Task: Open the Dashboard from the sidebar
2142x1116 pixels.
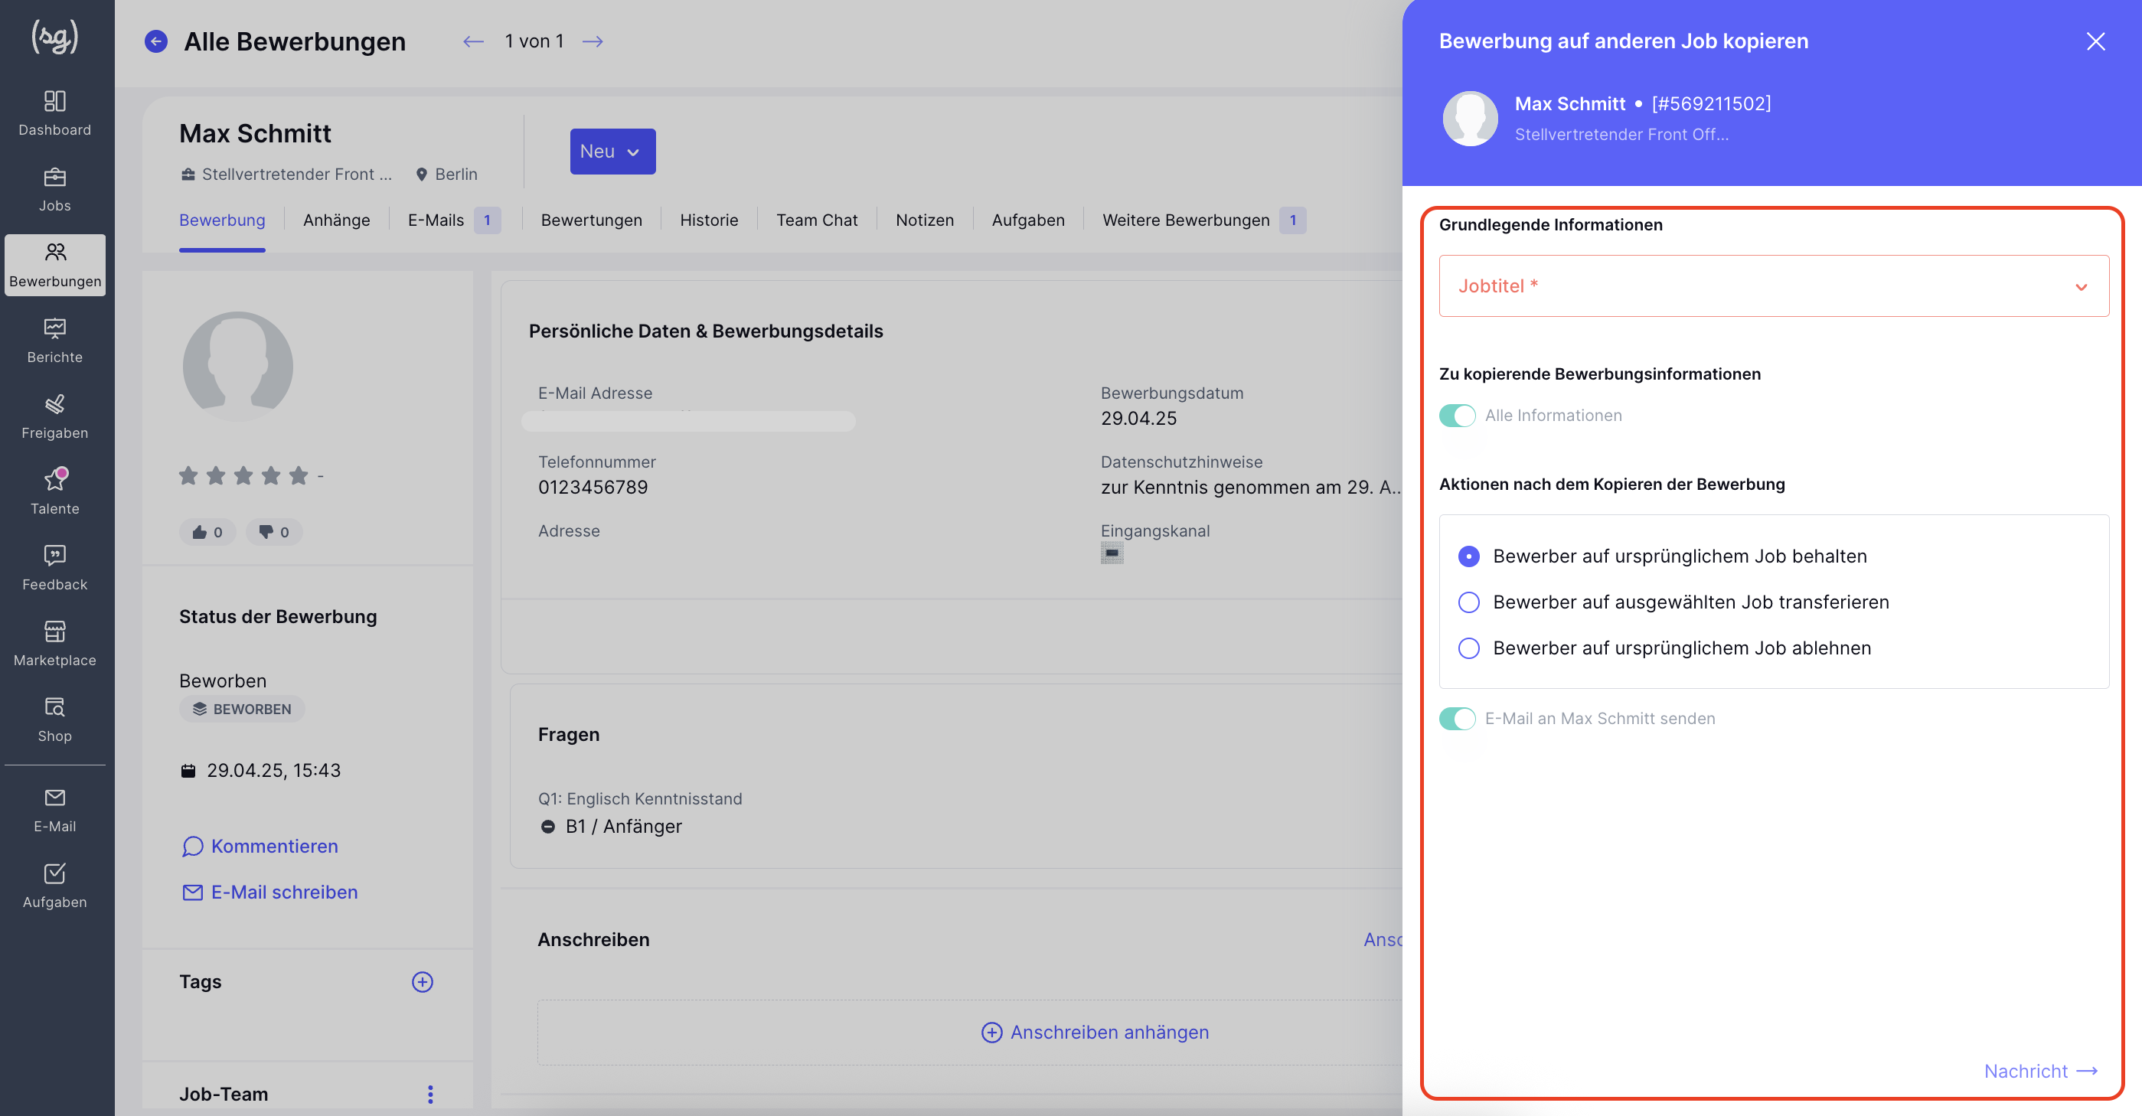Action: point(55,113)
